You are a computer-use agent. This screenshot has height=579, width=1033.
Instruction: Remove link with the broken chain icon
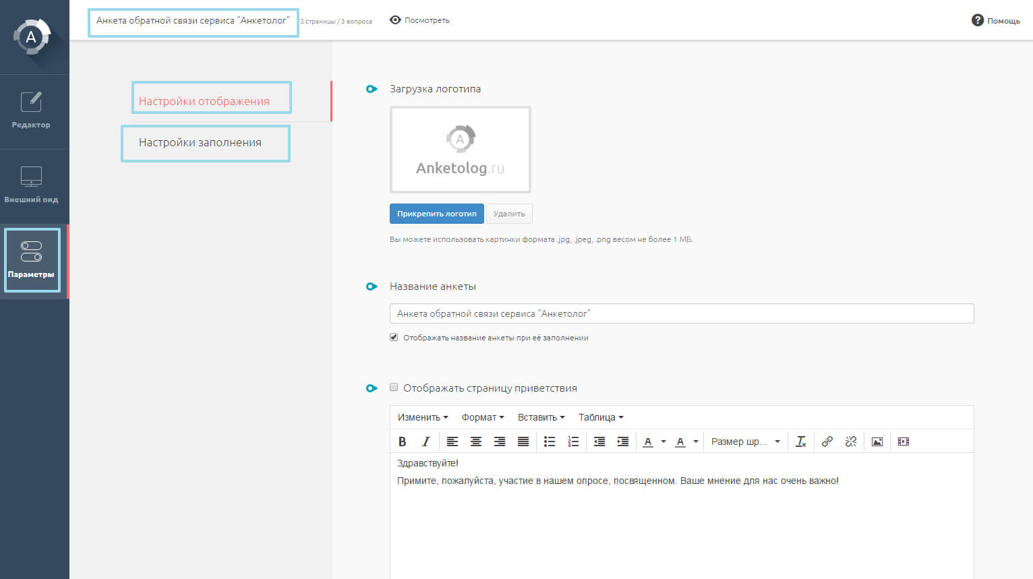tap(851, 441)
